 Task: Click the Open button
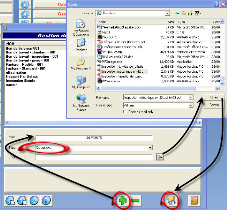(214, 97)
